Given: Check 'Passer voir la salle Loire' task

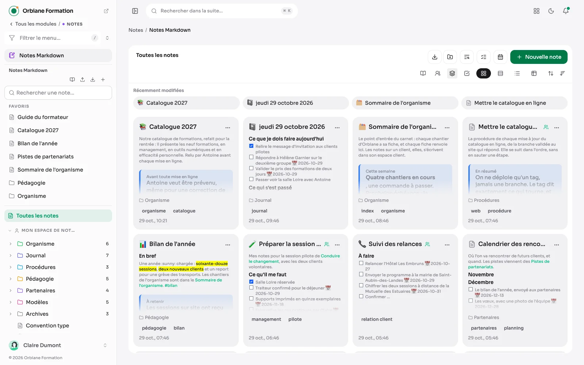Looking at the screenshot, I should coord(251,179).
